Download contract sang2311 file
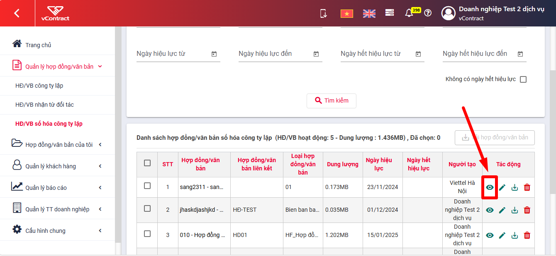 click(x=515, y=187)
